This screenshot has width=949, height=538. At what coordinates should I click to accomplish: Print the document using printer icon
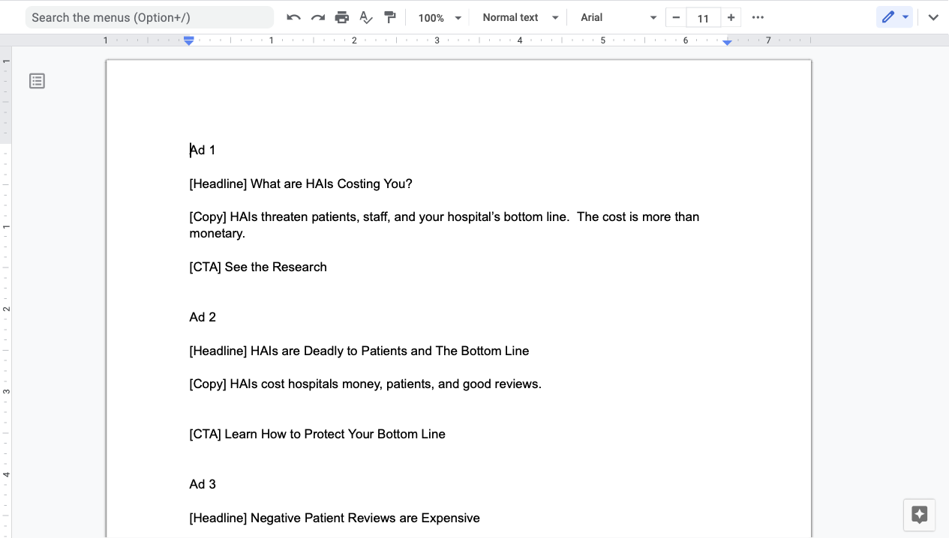click(x=342, y=17)
